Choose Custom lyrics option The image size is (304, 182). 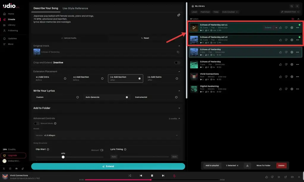pyautogui.click(x=57, y=97)
